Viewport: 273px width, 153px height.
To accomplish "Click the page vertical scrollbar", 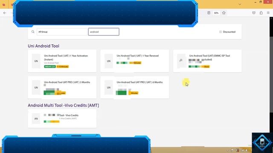I will (271, 75).
